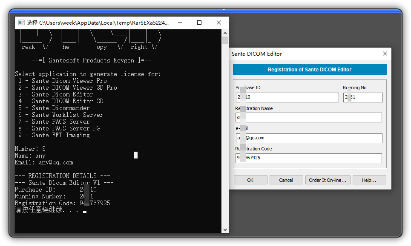Close the Sante DICOM Editor dialog
Viewport: 411px width, 246px height.
click(385, 54)
